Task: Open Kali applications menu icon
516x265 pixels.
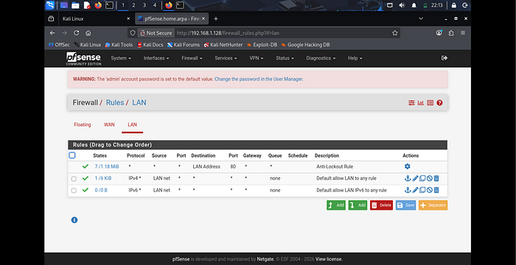Action: click(50, 5)
